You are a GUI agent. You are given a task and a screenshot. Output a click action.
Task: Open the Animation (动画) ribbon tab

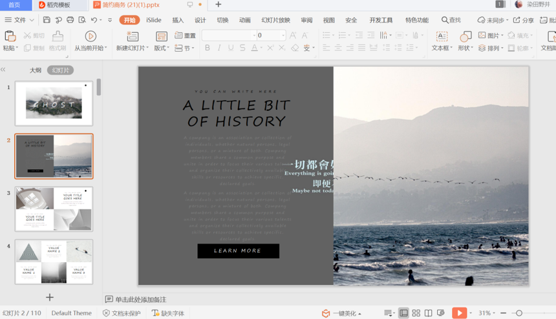[244, 20]
